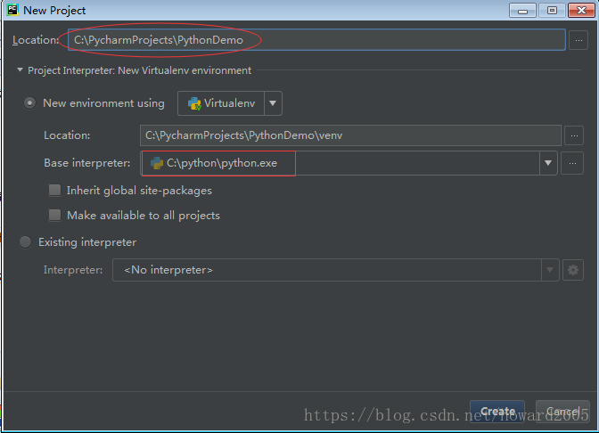Select New environment using radio button
This screenshot has height=433, width=599.
(x=29, y=103)
